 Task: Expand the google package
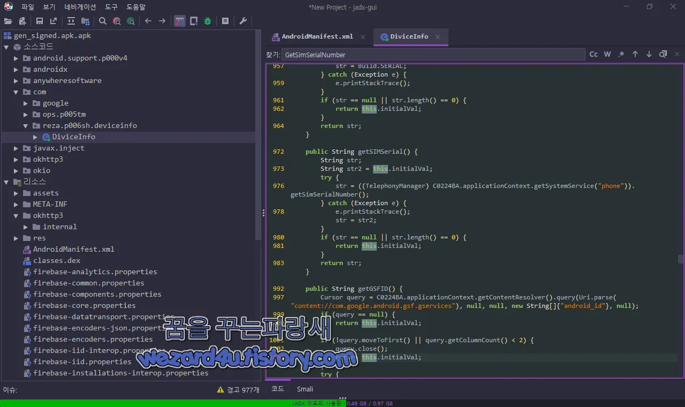26,103
